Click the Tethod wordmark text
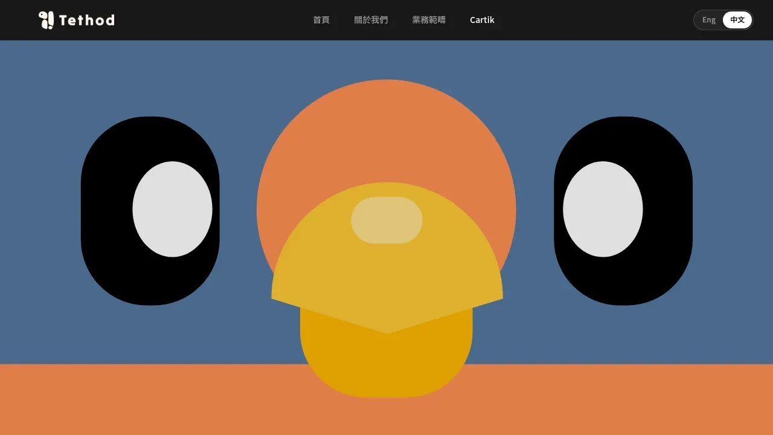The height and width of the screenshot is (435, 773). pyautogui.click(x=87, y=21)
